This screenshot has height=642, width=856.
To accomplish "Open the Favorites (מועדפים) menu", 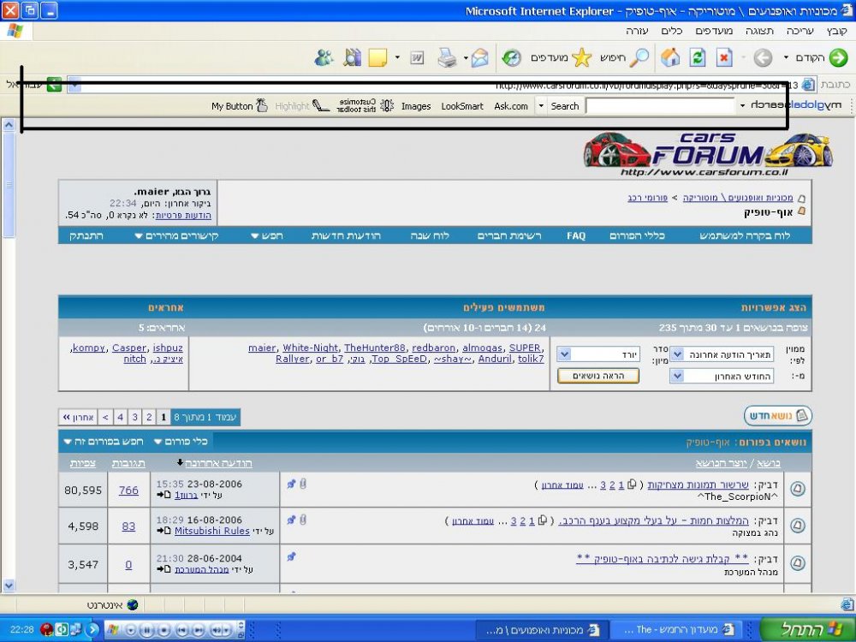I will pyautogui.click(x=714, y=31).
